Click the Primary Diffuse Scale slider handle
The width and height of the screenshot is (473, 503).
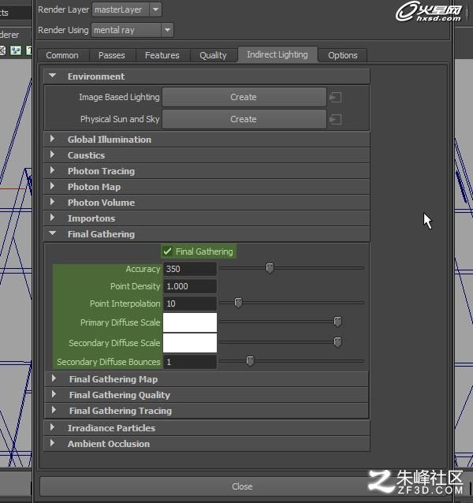tap(337, 322)
